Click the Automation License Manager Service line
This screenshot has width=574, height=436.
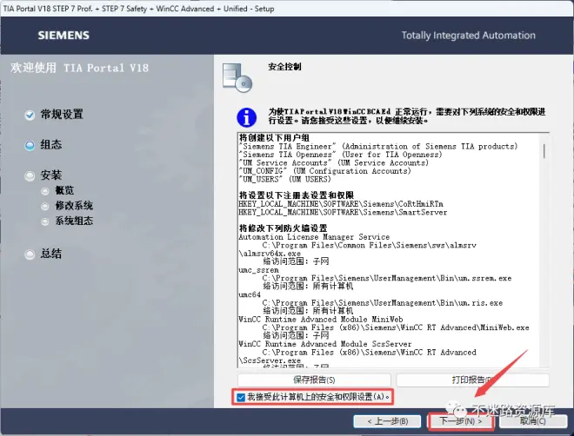314,237
